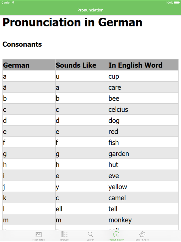Screen dimensions: 181x242
Task: Tap the Buy / Share gear icon
Action: click(142, 234)
